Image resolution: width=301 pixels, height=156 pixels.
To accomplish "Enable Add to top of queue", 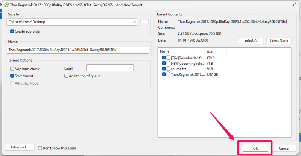I will [66, 76].
